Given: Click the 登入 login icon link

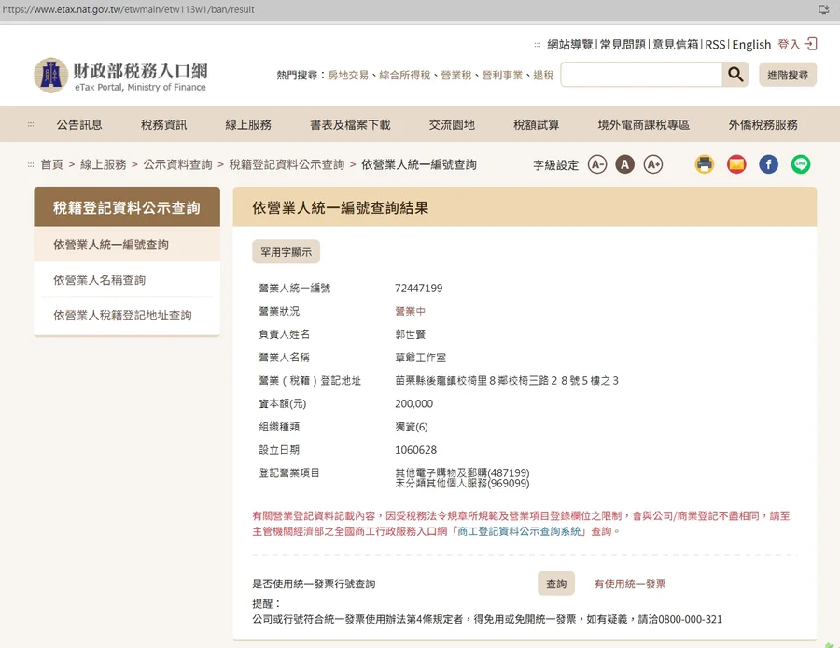Looking at the screenshot, I should coord(798,44).
